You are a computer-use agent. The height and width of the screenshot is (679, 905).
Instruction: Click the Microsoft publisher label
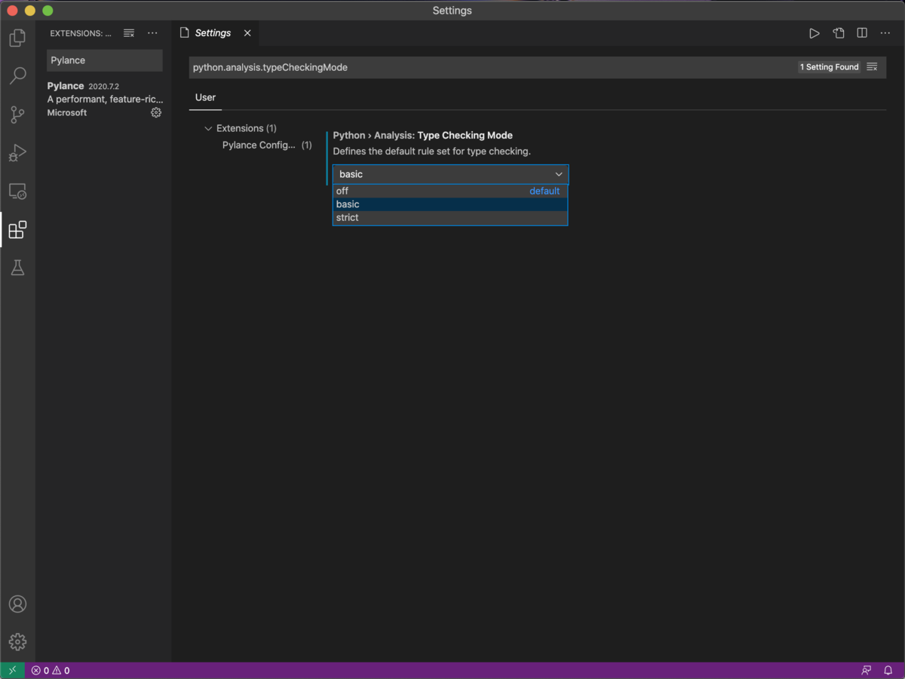pyautogui.click(x=67, y=113)
